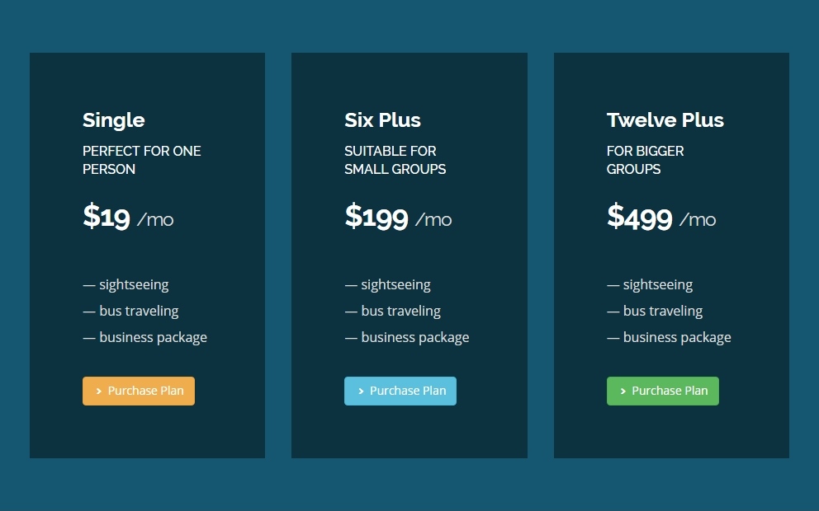819x511 pixels.
Task: Click the $199 /mo price
Action: point(398,218)
